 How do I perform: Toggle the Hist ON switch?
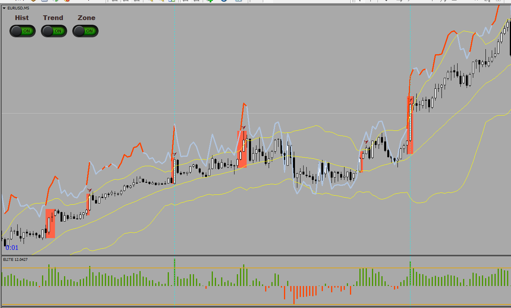click(x=22, y=31)
